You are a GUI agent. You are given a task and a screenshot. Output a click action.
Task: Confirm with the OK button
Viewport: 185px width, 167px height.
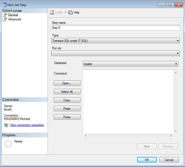tap(147, 160)
